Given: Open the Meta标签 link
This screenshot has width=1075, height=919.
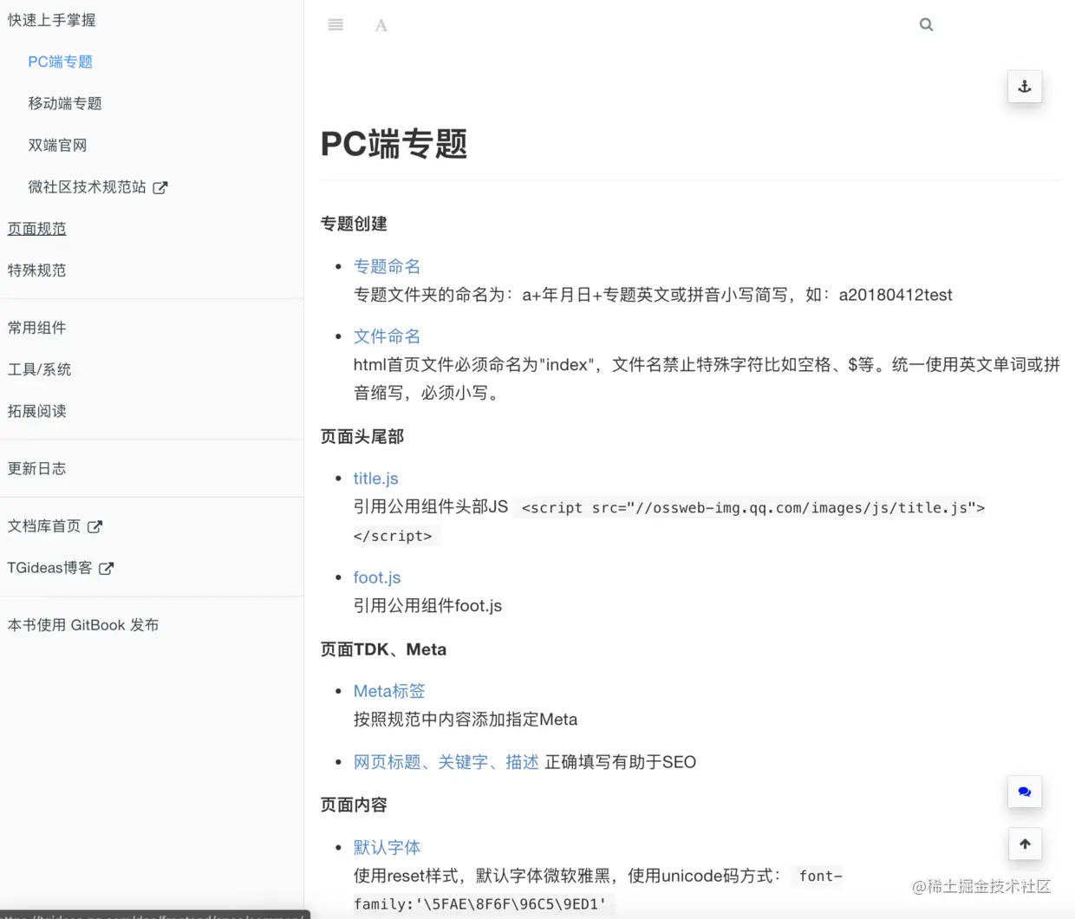Looking at the screenshot, I should (x=389, y=691).
